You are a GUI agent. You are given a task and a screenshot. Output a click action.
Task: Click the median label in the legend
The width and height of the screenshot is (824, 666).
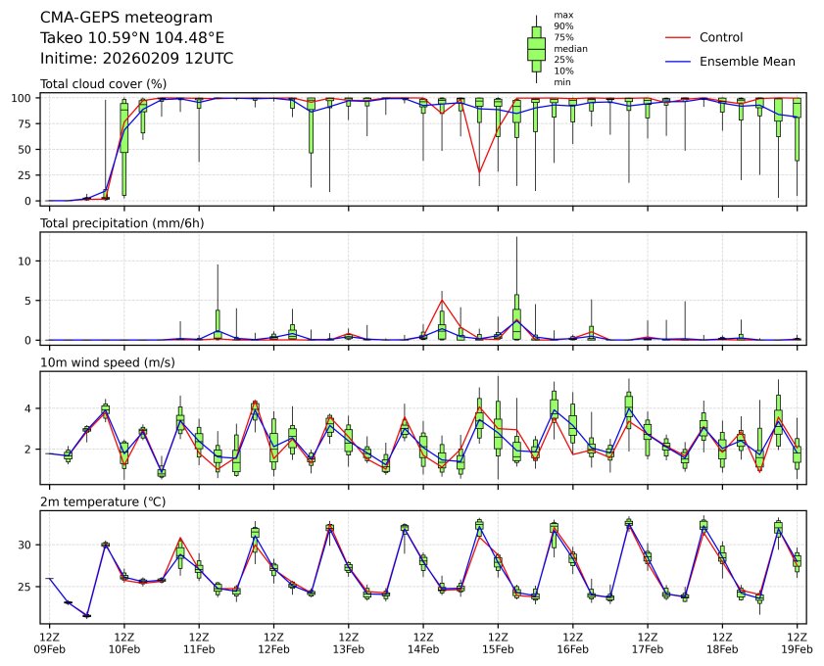(570, 48)
